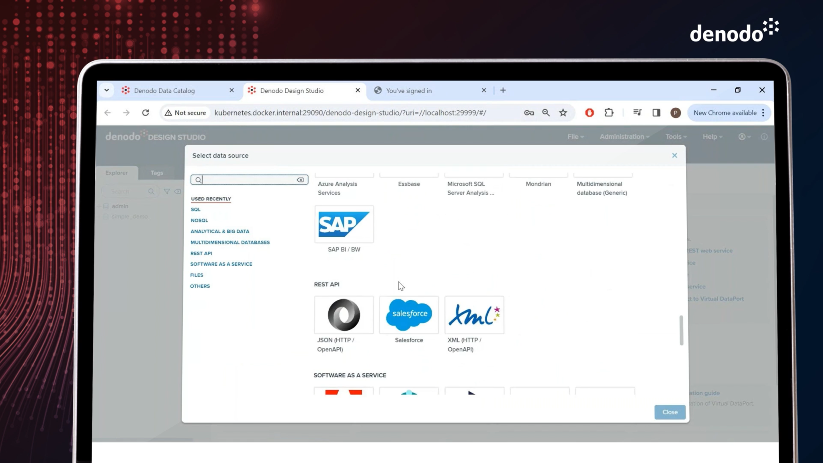823x463 pixels.
Task: Switch to the Denodo Data Catalog browser tab
Action: tap(165, 90)
